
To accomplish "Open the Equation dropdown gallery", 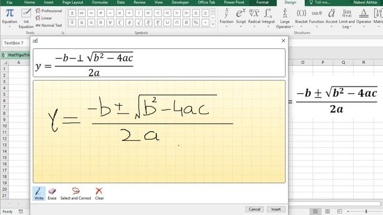I will (x=10, y=18).
